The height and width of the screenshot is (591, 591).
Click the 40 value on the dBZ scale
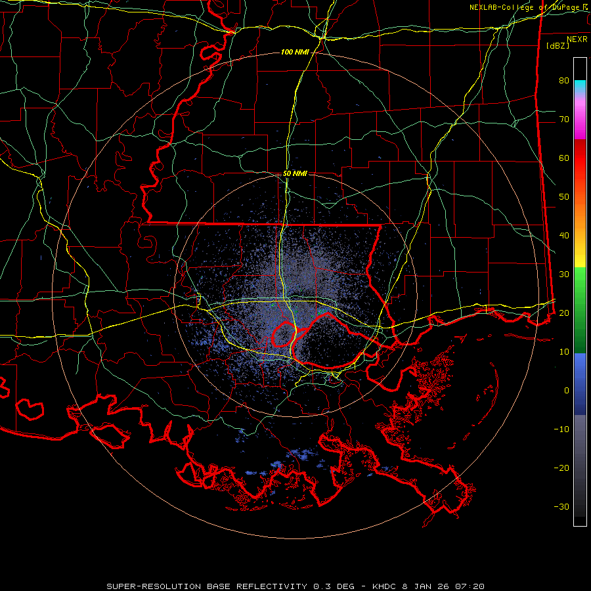click(564, 236)
